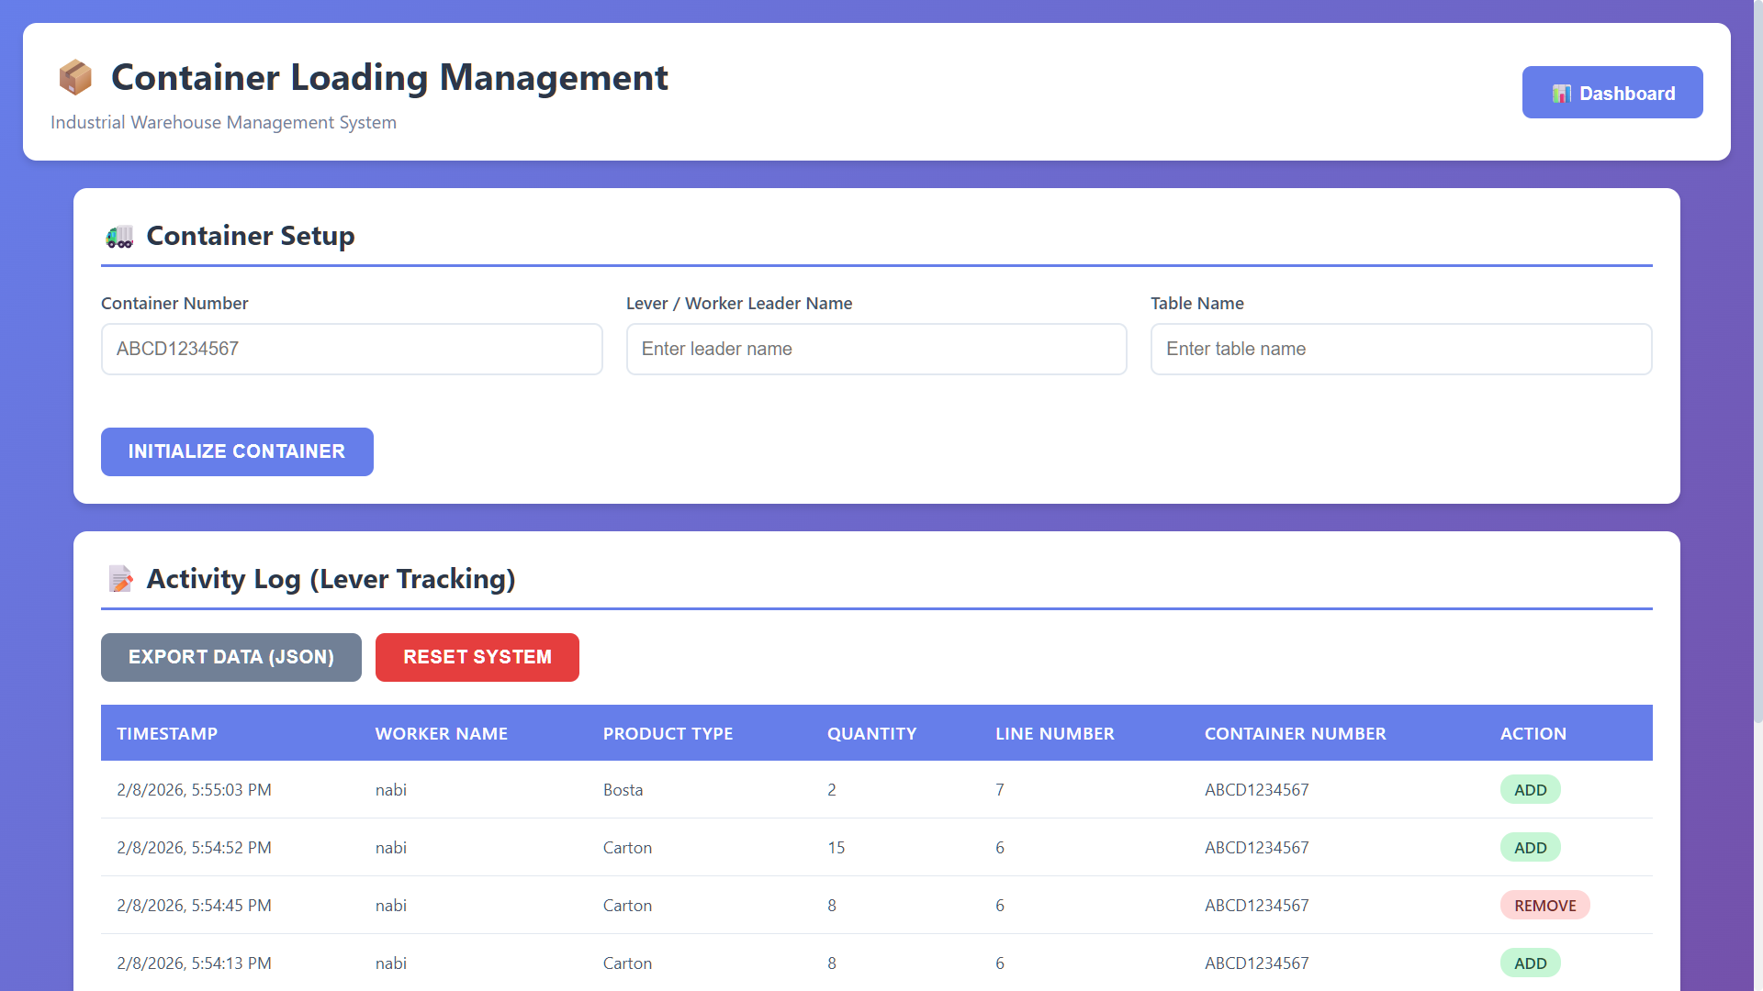
Task: Click the REMOVE badge on the 5:54:45 row
Action: [x=1544, y=905]
